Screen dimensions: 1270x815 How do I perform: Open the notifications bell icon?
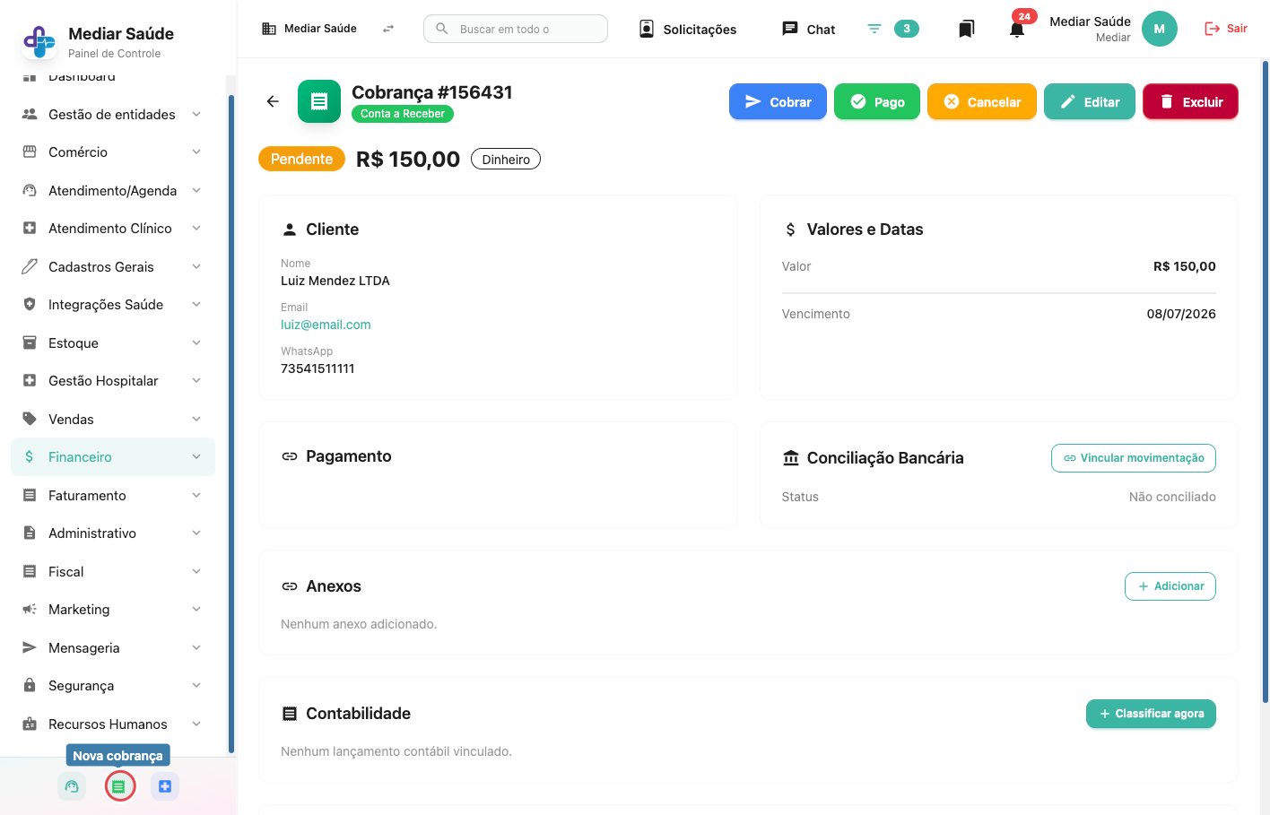(1016, 30)
